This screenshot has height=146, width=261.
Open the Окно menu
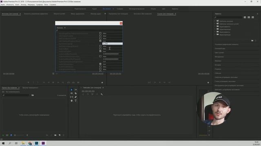tap(46, 4)
